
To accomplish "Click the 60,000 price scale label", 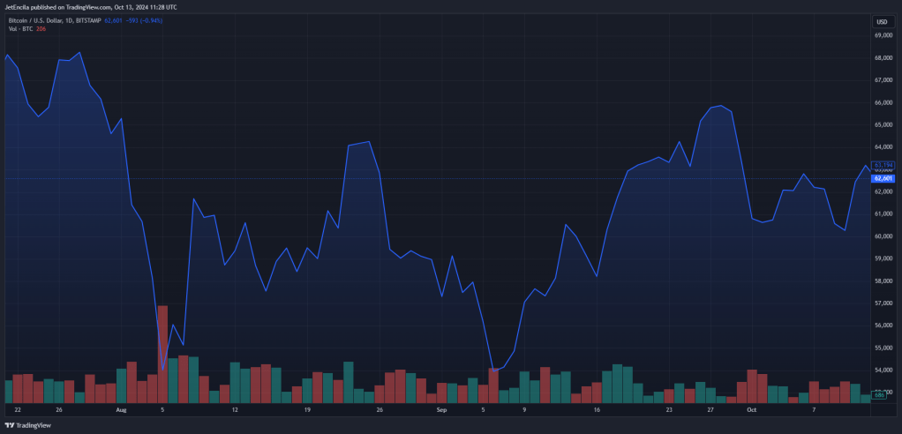I will coord(883,236).
